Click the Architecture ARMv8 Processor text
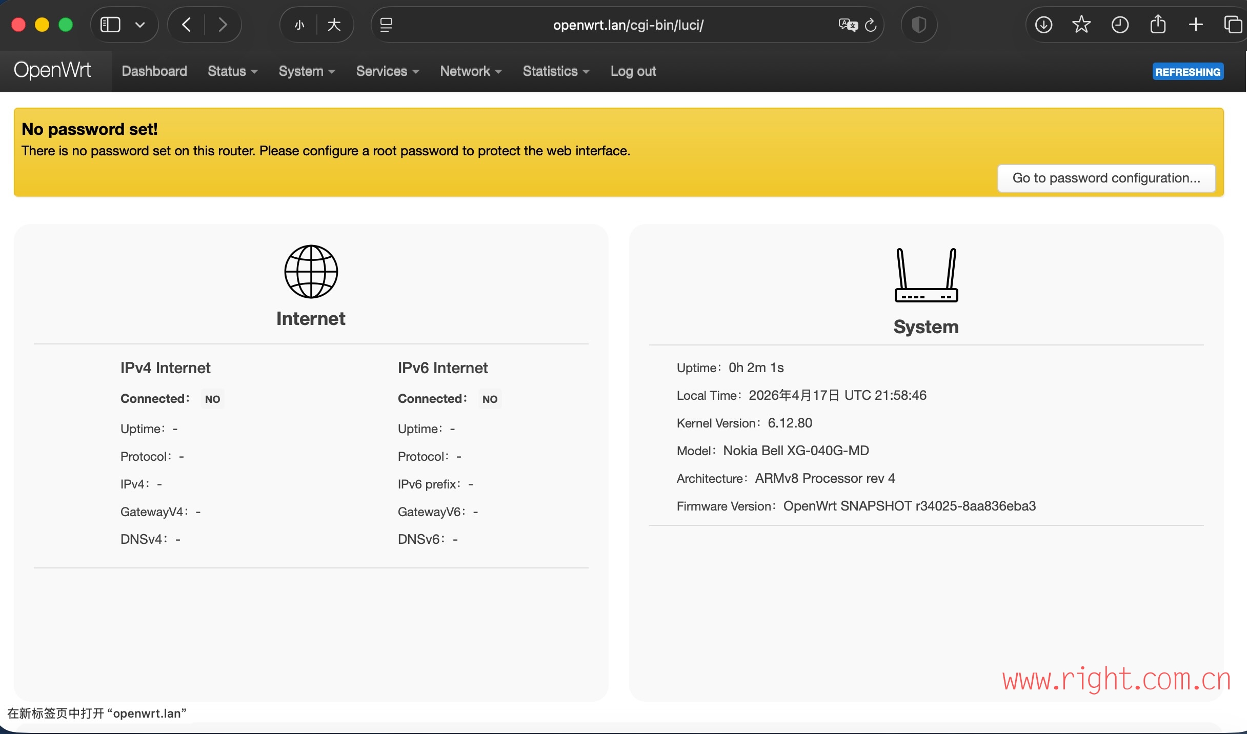 (786, 478)
